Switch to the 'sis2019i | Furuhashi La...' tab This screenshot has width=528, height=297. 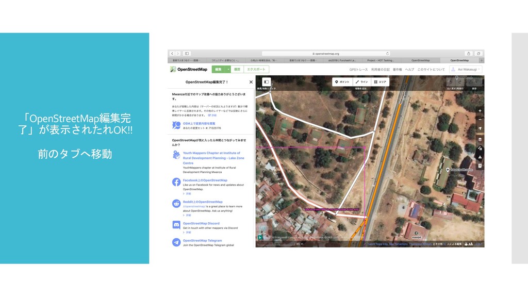[343, 60]
